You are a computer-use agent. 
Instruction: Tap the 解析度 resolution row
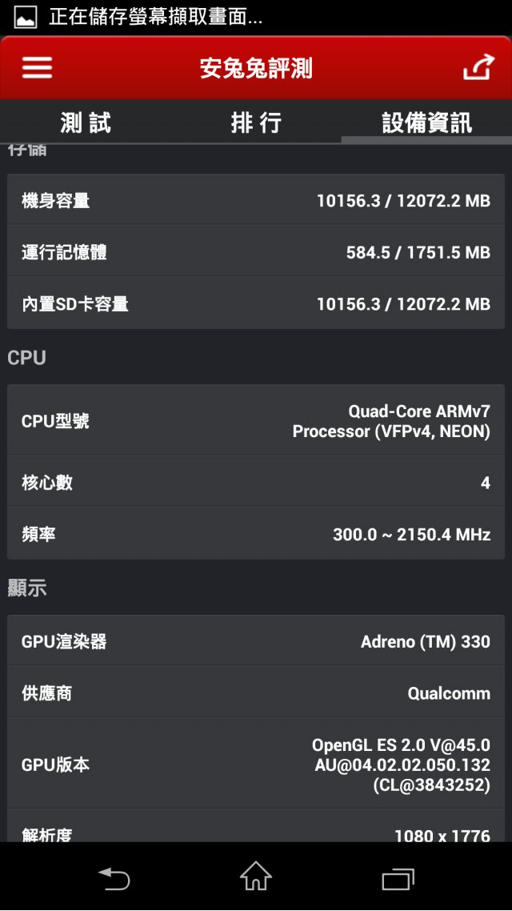point(256,827)
